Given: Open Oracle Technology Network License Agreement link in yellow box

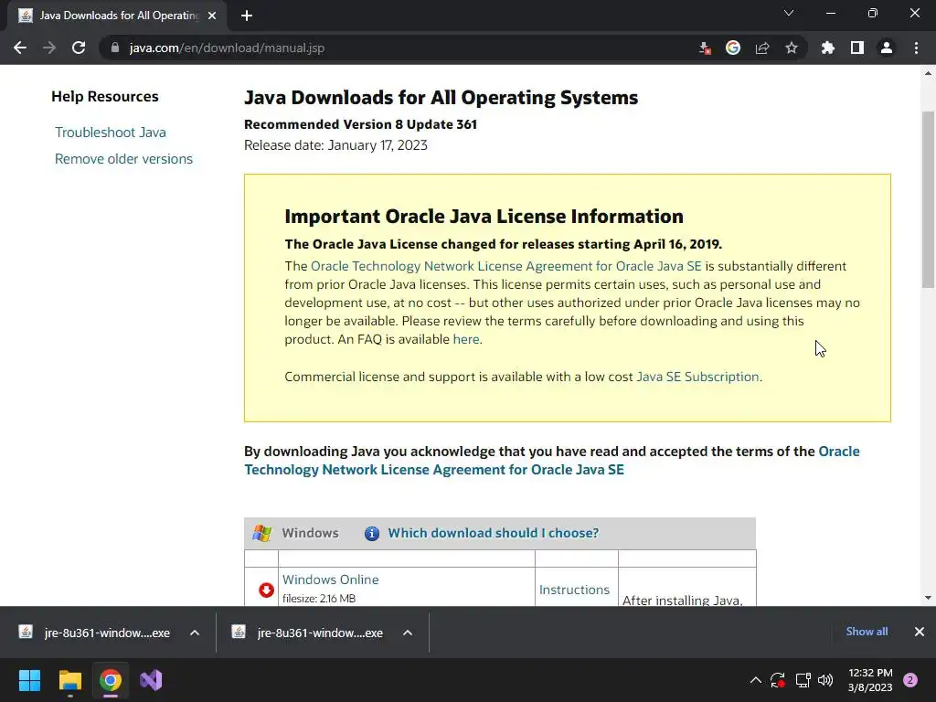Looking at the screenshot, I should point(506,266).
